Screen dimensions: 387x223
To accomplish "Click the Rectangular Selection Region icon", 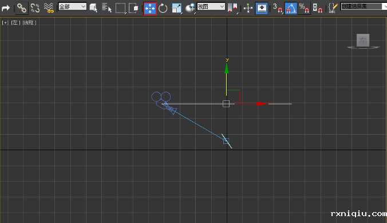I will 120,8.
